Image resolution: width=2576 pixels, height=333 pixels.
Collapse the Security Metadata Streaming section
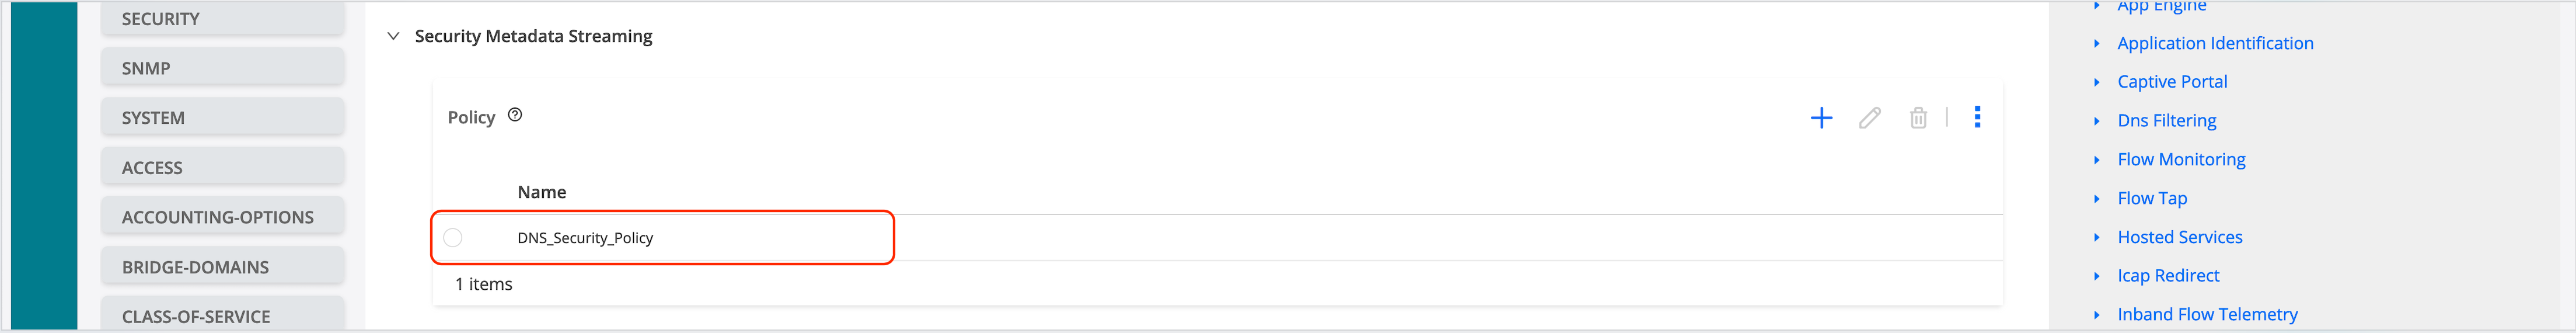[394, 36]
